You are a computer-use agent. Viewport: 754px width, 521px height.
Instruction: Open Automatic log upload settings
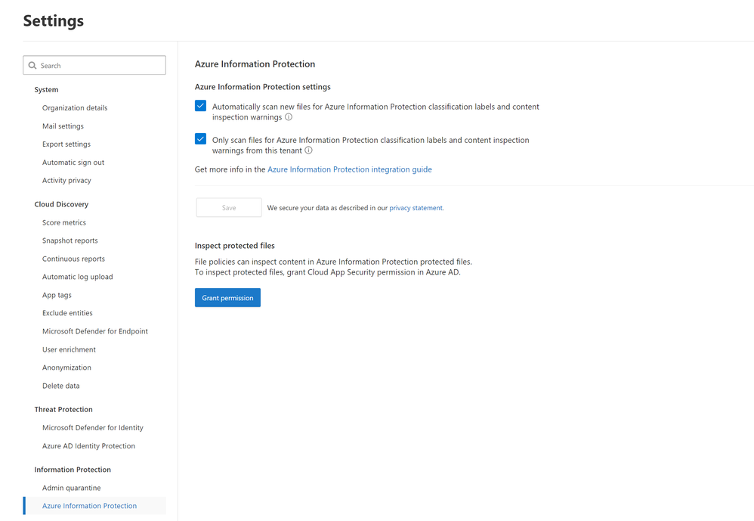click(x=77, y=277)
